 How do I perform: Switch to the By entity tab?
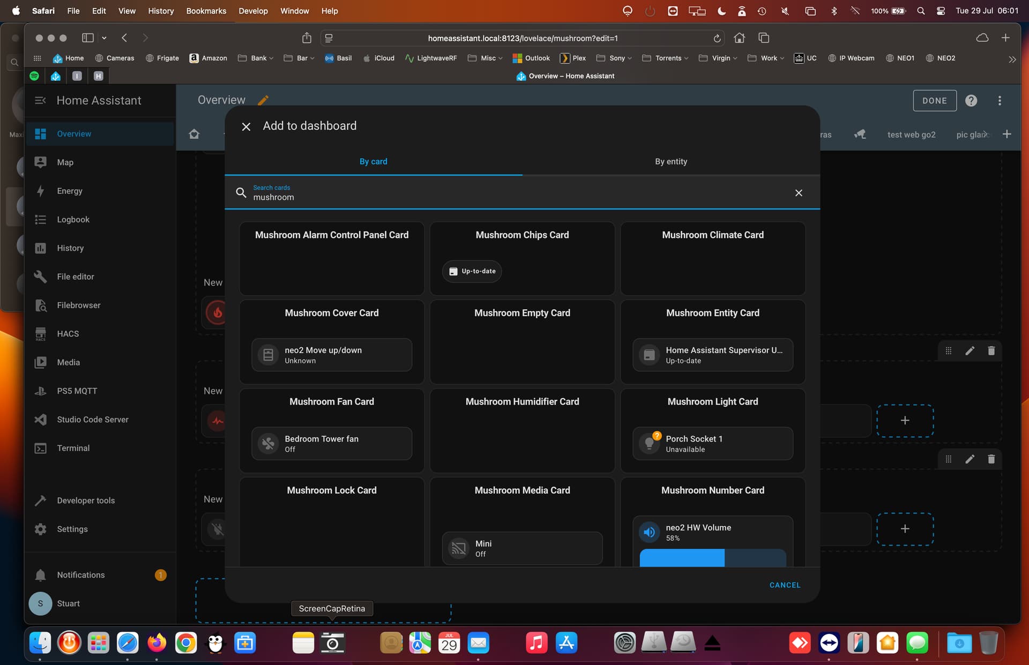pos(671,162)
